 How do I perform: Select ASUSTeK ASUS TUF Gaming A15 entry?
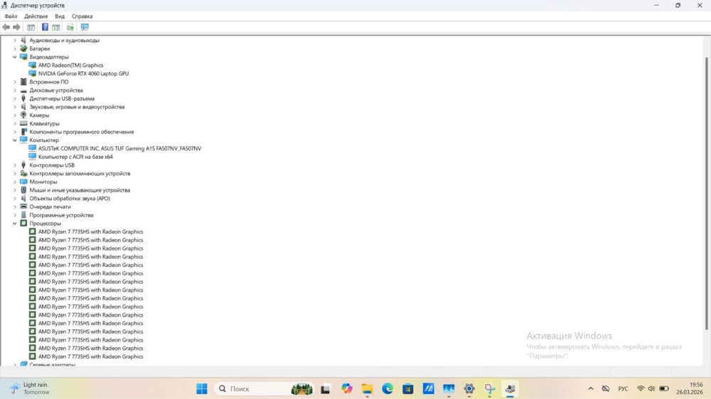click(119, 148)
